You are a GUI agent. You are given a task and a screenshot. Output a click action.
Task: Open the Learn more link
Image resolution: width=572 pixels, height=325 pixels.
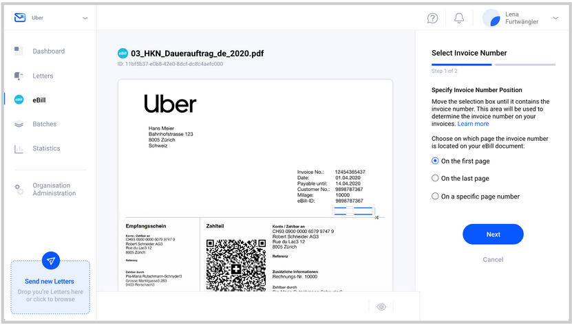click(x=473, y=124)
